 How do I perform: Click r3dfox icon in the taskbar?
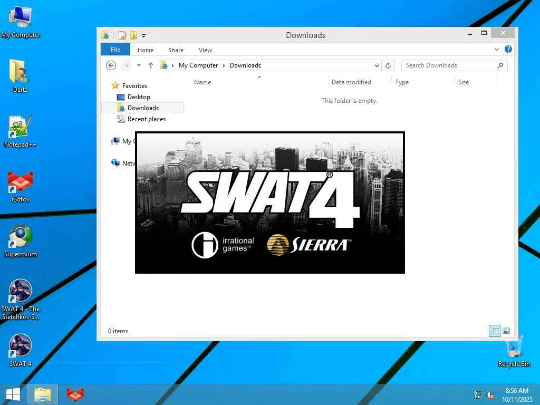pyautogui.click(x=75, y=394)
